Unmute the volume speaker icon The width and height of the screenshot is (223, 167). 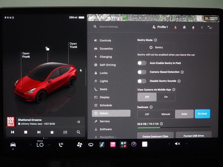point(178,144)
